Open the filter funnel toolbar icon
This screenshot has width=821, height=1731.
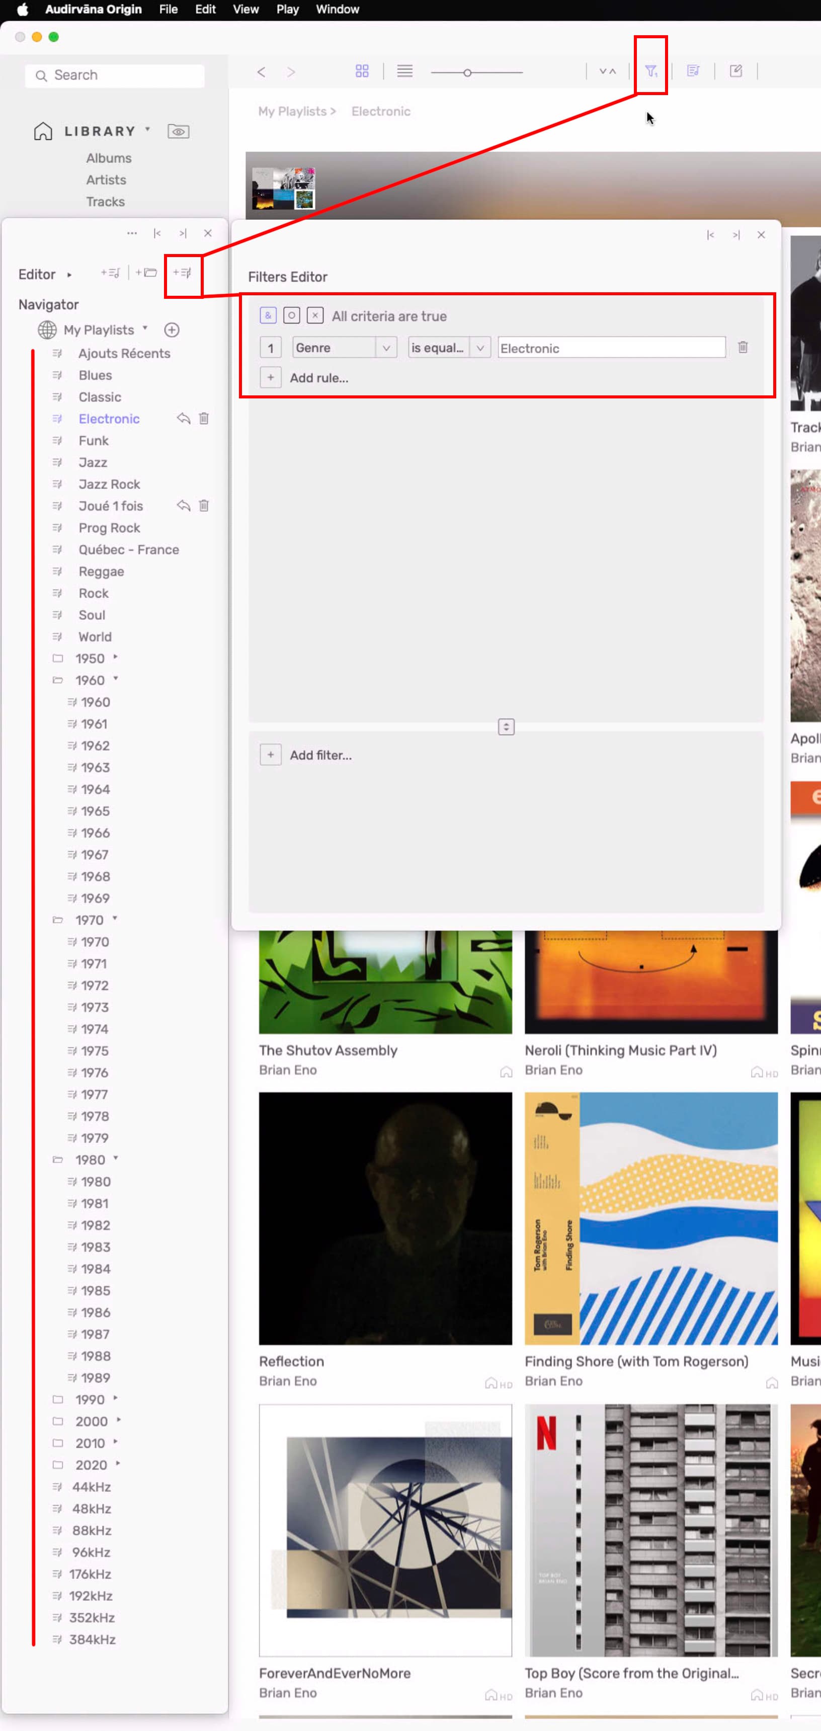tap(651, 70)
